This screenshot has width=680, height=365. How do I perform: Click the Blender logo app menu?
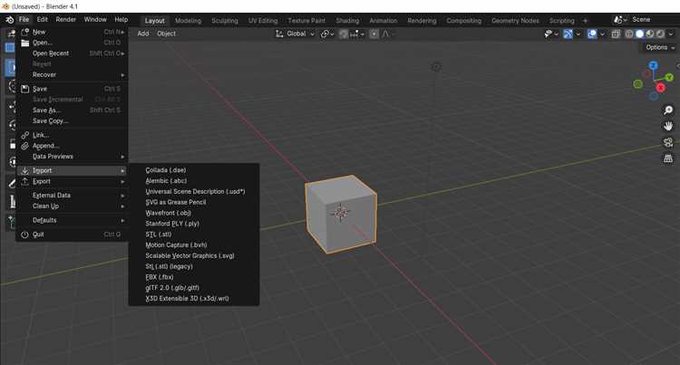coord(10,20)
